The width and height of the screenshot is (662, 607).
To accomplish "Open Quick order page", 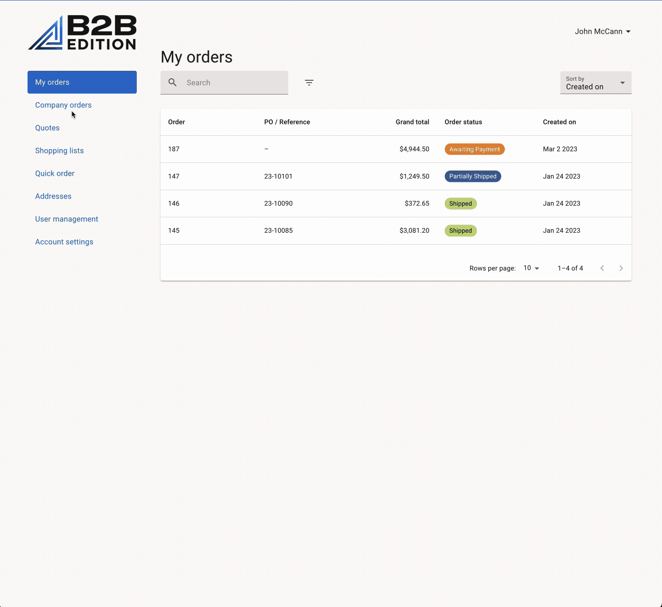I will (x=55, y=173).
